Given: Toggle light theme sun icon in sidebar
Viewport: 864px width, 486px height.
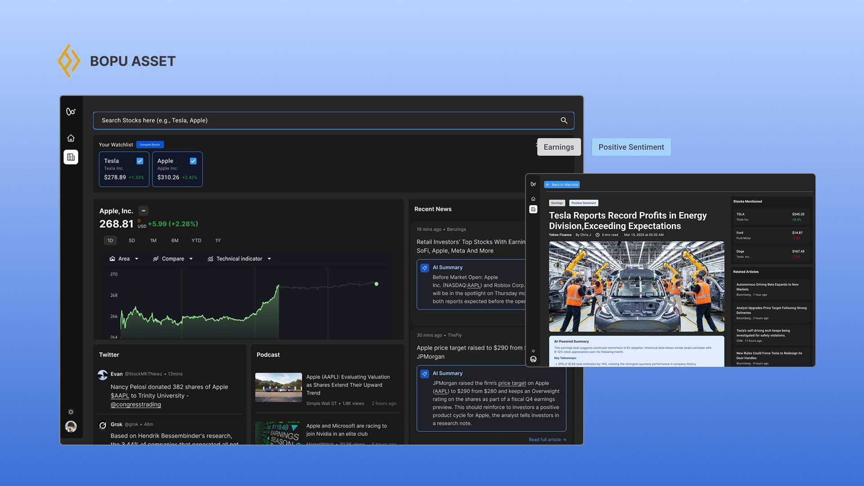Looking at the screenshot, I should click(71, 412).
